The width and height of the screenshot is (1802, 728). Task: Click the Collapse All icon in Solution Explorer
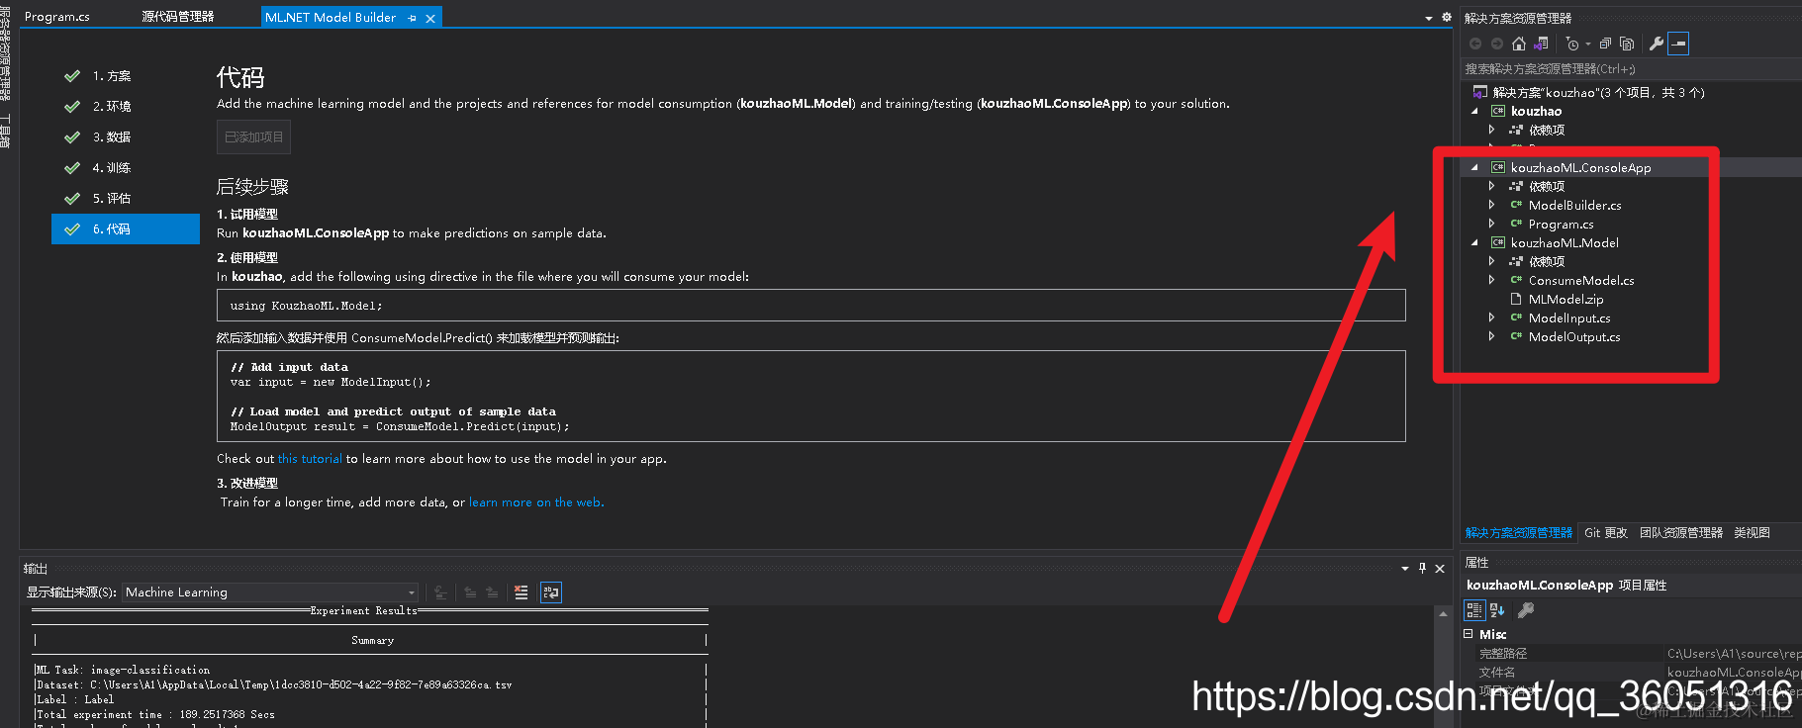coord(1605,44)
